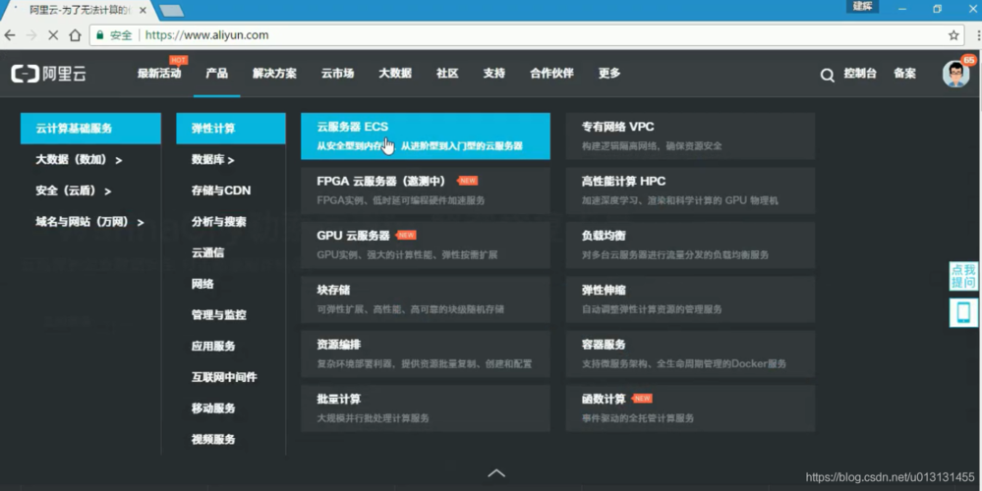Open the 支持 nav item

494,74
